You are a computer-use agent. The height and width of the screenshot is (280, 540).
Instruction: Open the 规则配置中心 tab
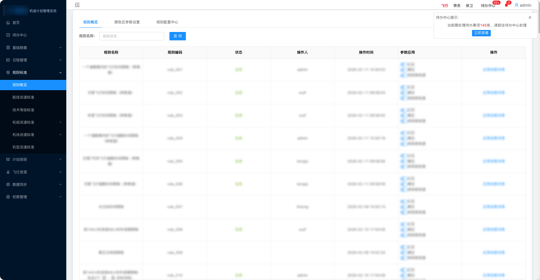[167, 22]
